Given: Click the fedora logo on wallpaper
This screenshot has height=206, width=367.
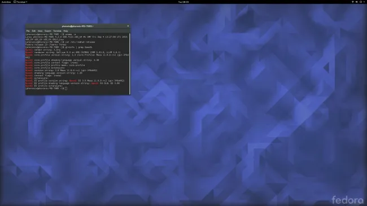Looking at the screenshot, I should pos(347,200).
